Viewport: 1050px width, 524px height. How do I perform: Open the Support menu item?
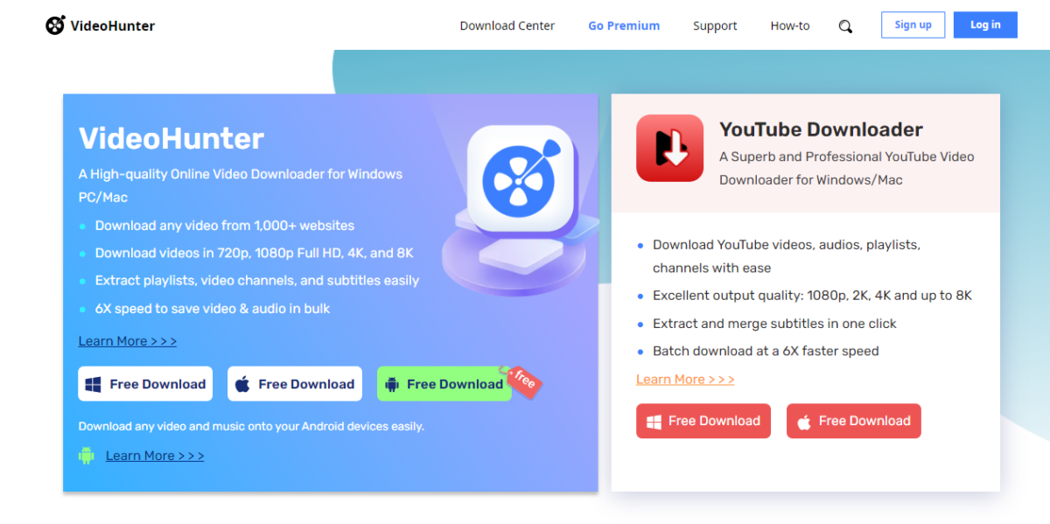point(715,25)
